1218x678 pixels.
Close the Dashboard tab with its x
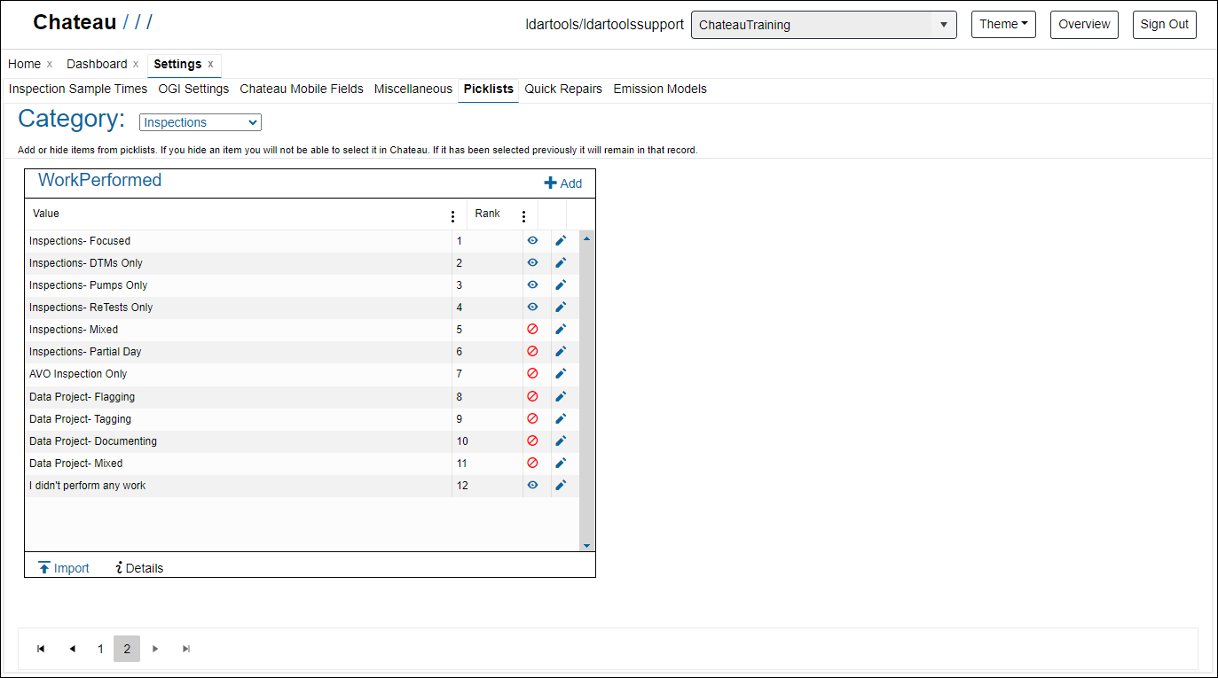click(x=136, y=64)
